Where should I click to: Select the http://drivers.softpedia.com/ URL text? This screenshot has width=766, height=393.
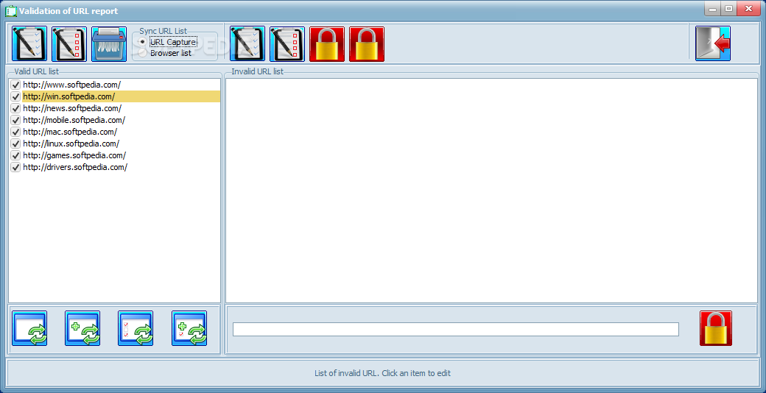(x=75, y=168)
